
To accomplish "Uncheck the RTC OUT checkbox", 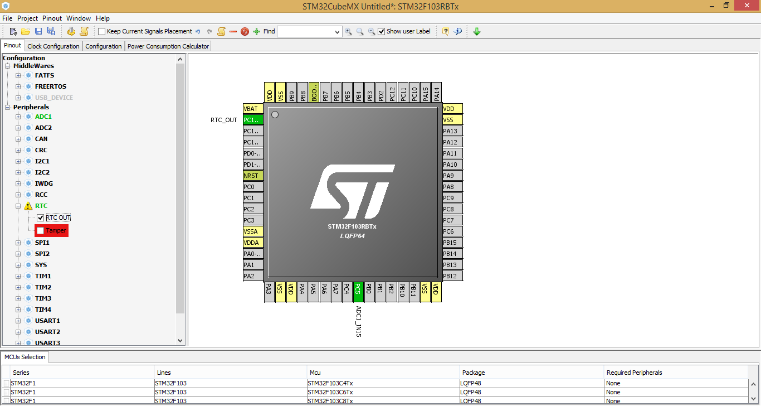I will (40, 217).
